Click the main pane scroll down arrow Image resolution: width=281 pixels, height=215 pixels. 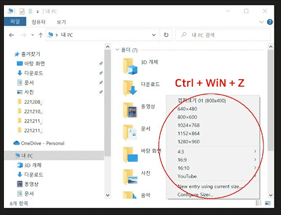coord(271,195)
